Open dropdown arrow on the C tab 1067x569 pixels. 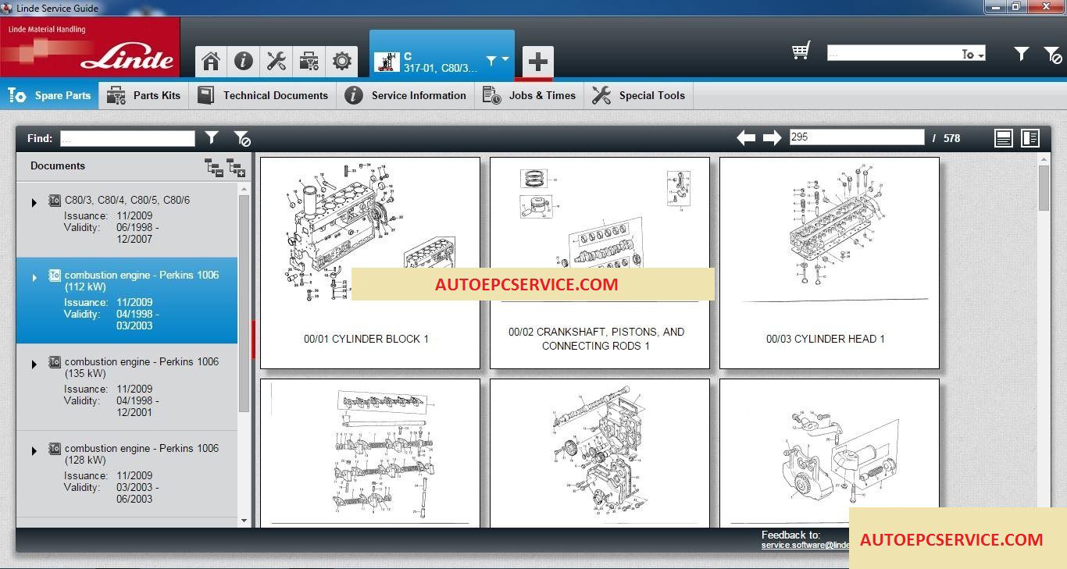pos(505,60)
